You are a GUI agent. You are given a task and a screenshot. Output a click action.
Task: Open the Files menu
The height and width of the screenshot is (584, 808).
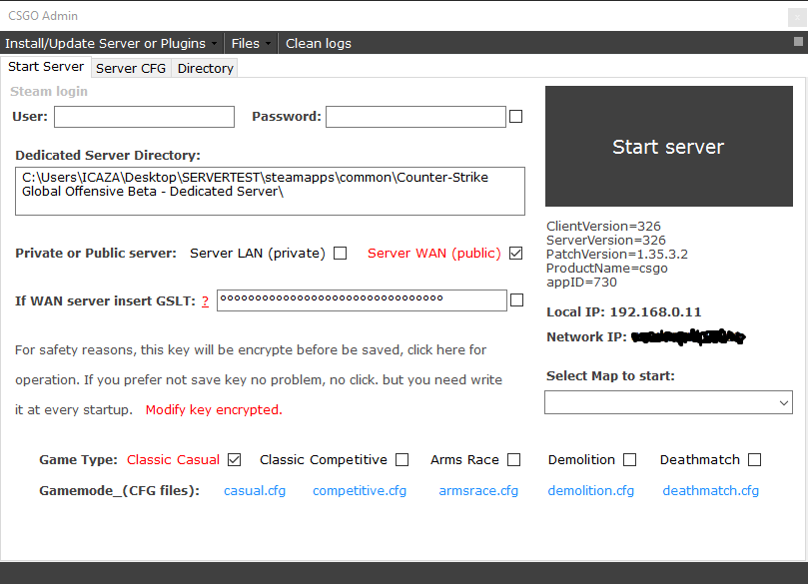251,43
